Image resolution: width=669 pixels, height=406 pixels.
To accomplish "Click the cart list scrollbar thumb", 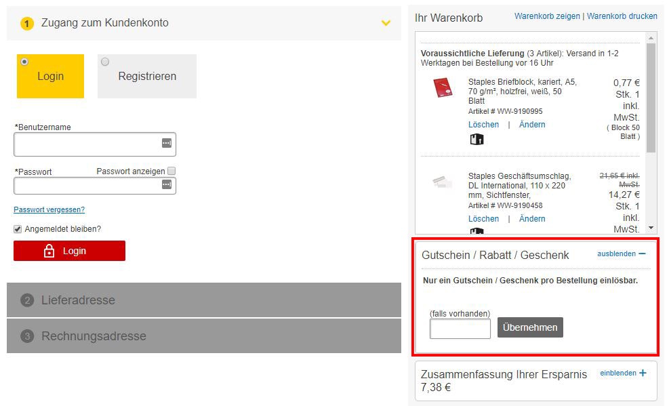I will [651, 98].
